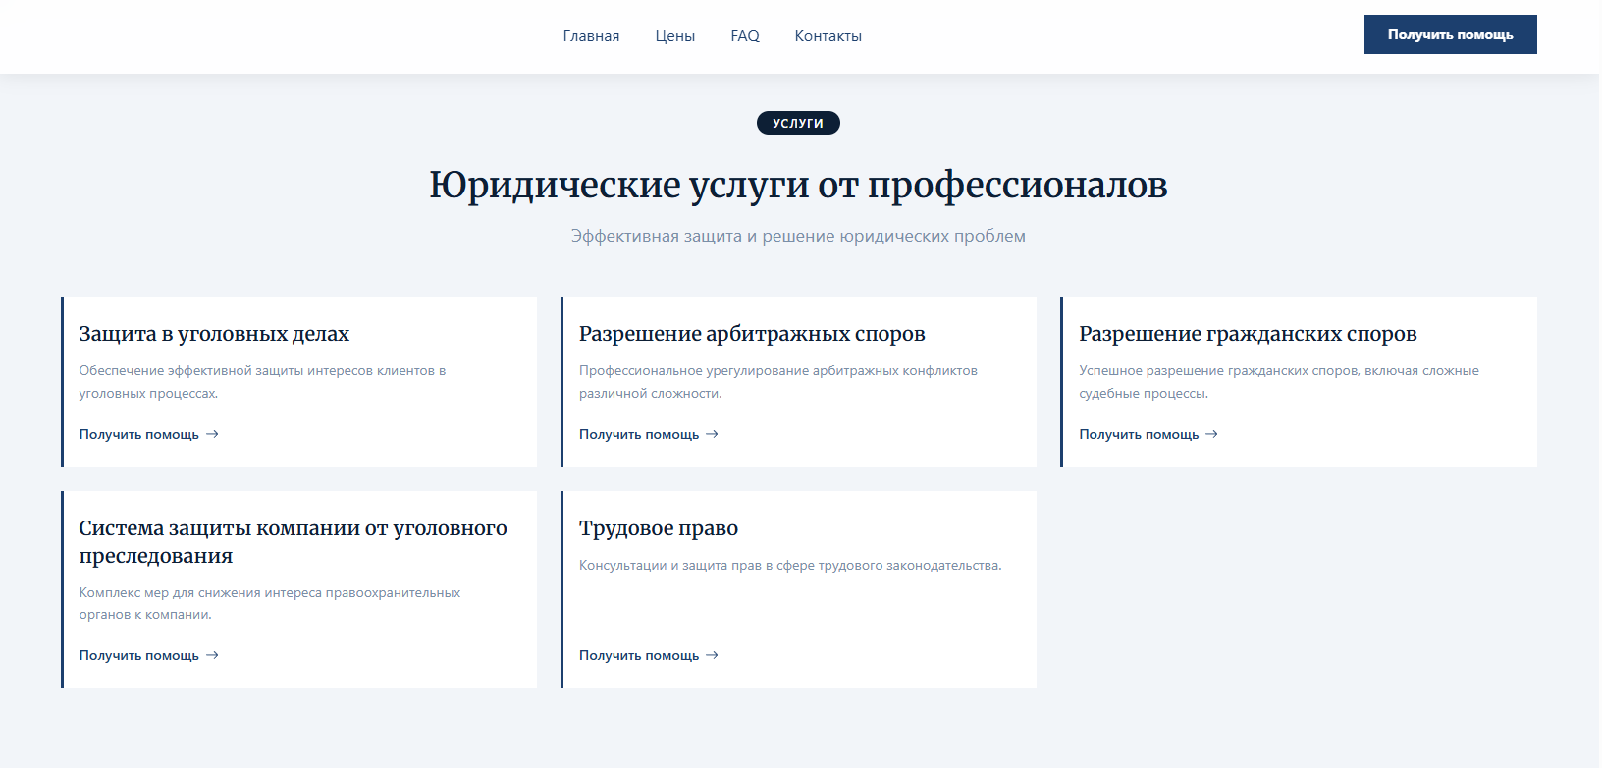Go to the Главная page
The height and width of the screenshot is (768, 1602).
pos(591,36)
